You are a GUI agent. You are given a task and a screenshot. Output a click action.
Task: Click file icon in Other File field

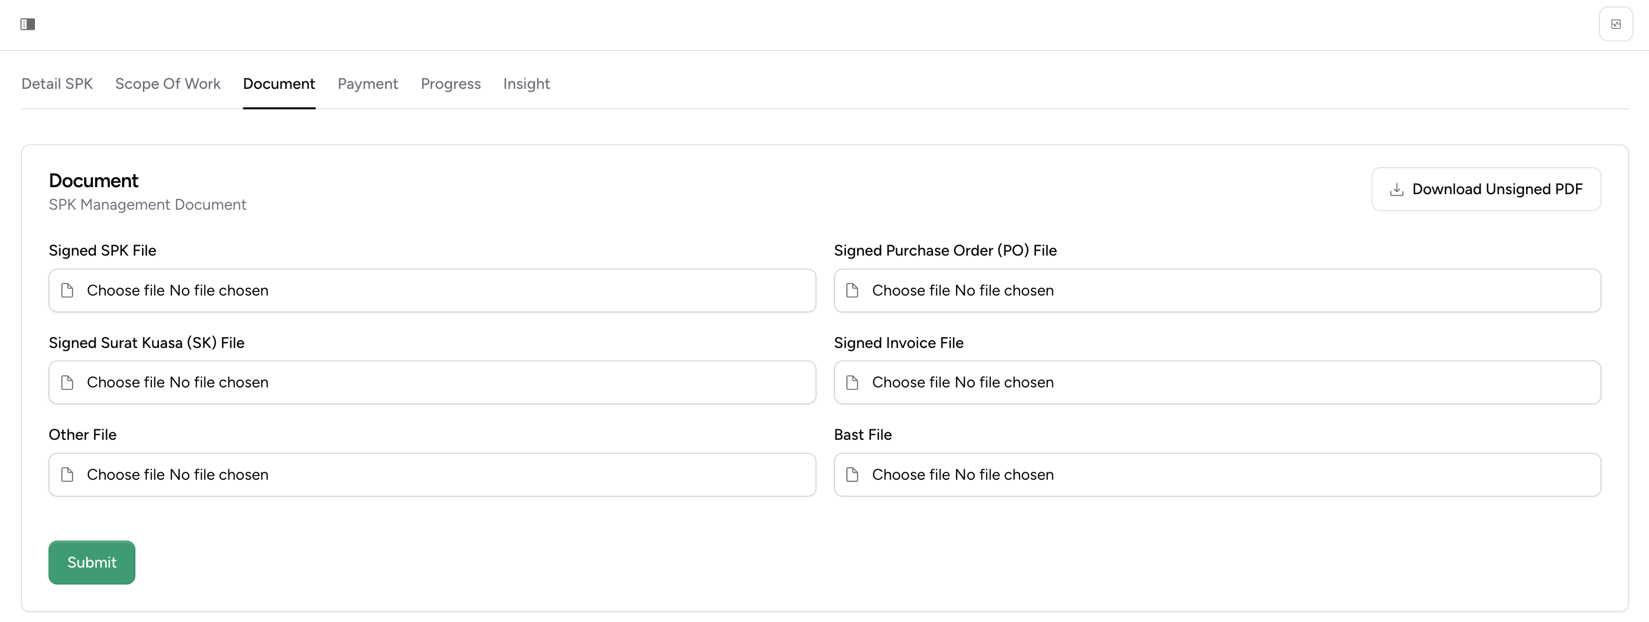coord(67,475)
